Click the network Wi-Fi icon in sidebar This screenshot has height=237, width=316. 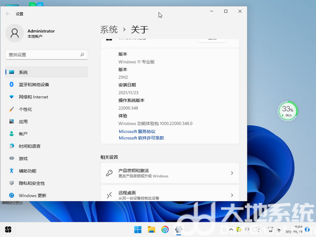point(12,97)
